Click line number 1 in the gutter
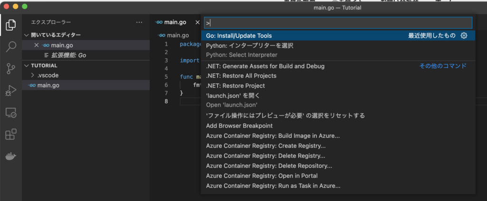487x201 pixels. (x=166, y=44)
